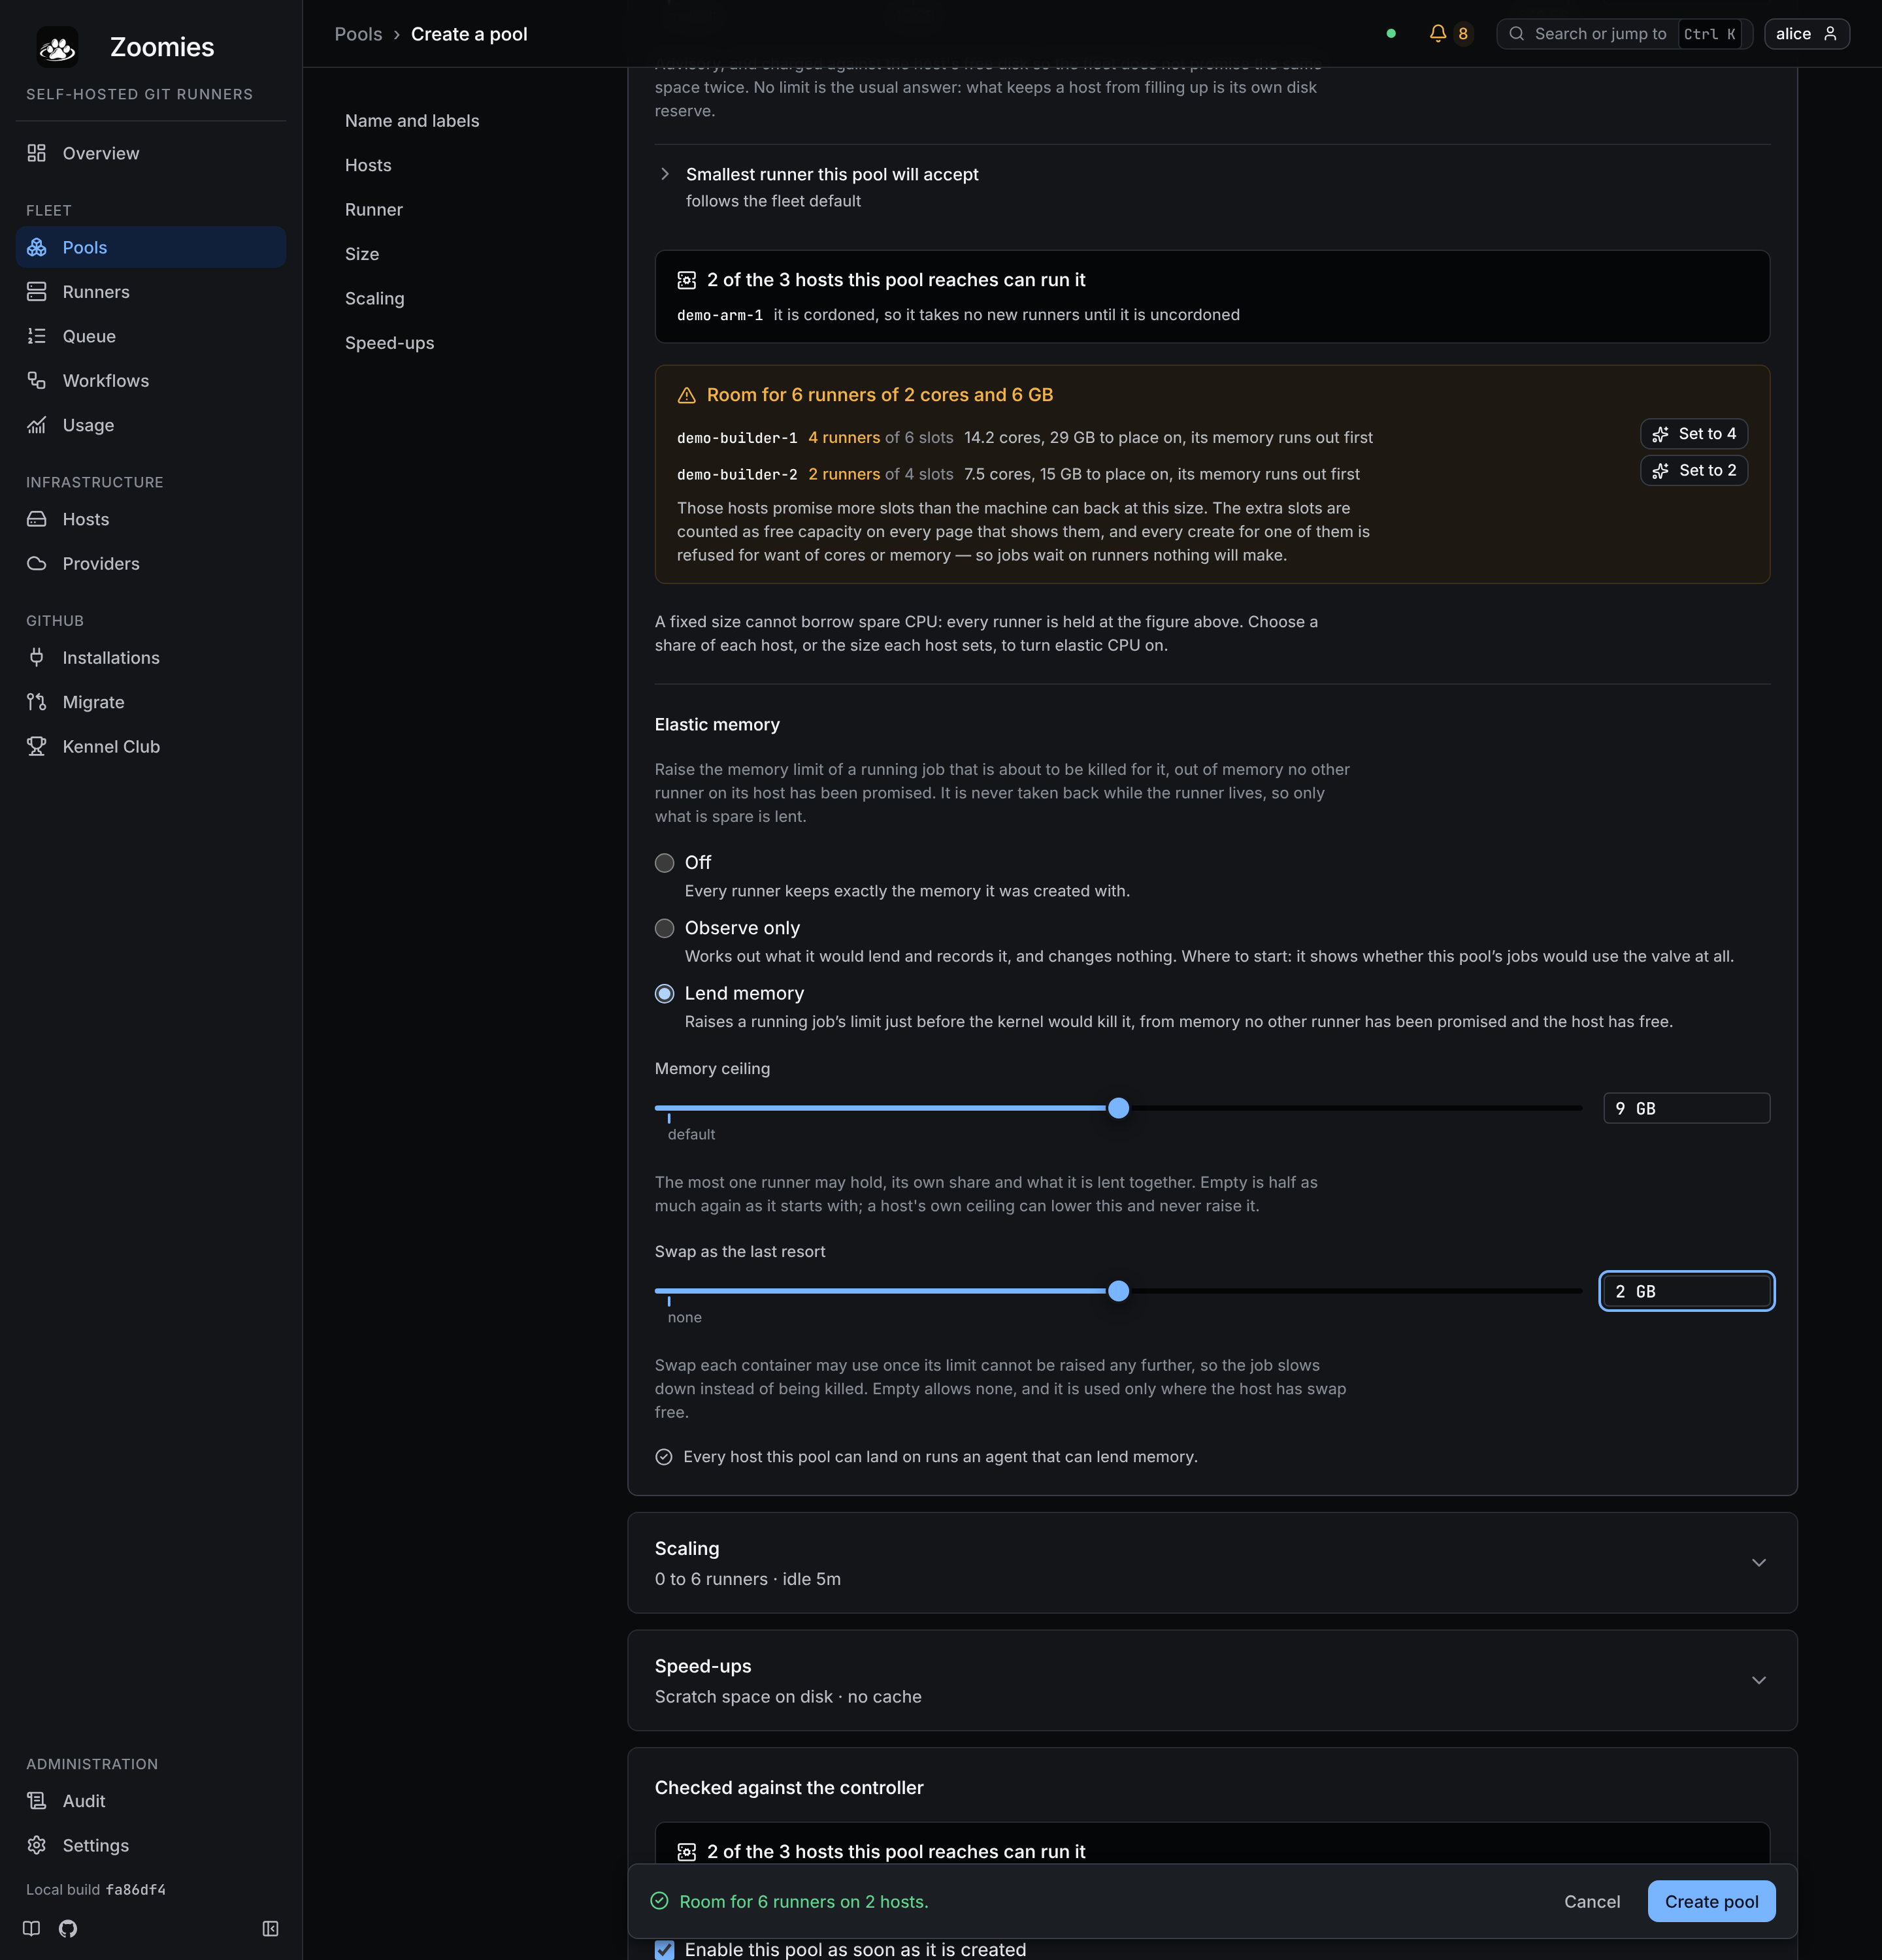1882x1960 pixels.
Task: Toggle Enable this pool checkbox
Action: point(664,1949)
